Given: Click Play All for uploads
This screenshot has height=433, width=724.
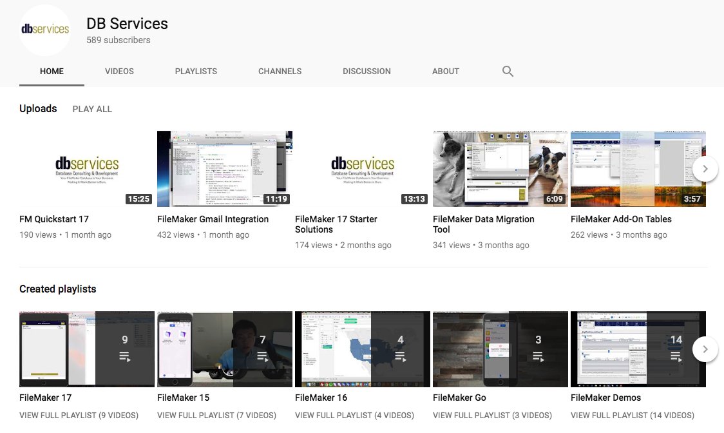Looking at the screenshot, I should [x=92, y=109].
